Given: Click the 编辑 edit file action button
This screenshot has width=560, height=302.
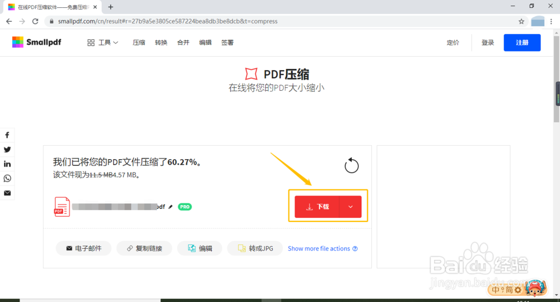Looking at the screenshot, I should [200, 248].
